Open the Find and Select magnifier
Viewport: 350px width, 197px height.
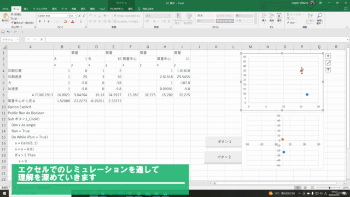click(319, 16)
